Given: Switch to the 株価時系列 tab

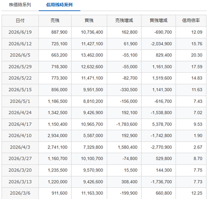Looking at the screenshot, I should tap(20, 5).
